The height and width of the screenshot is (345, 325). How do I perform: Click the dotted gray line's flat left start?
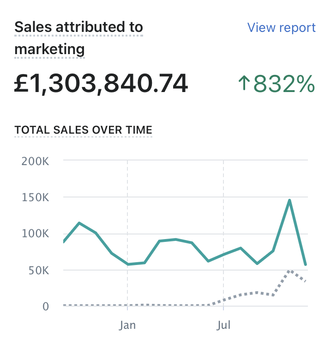coord(65,305)
